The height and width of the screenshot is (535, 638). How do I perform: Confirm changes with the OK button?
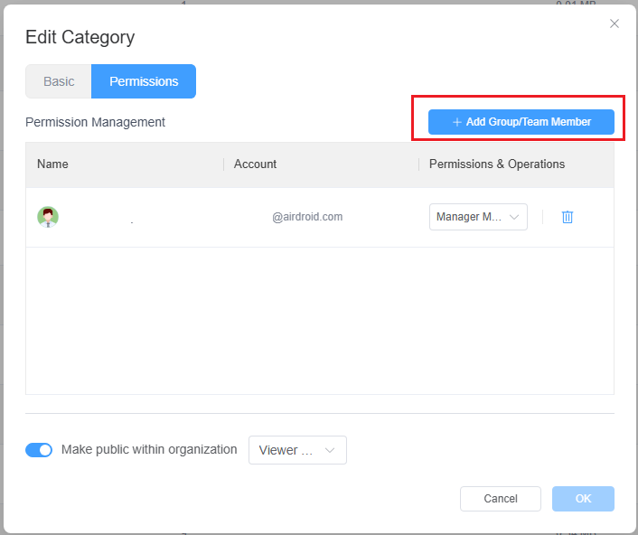point(583,499)
